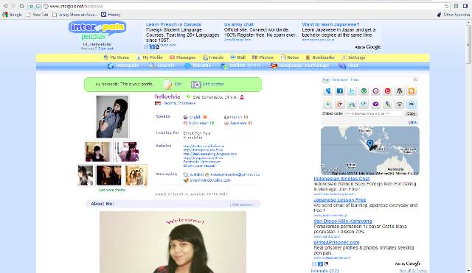Copy the embed code
The image size is (472, 273).
pos(411,113)
